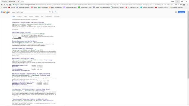Open the YouTube bookmark

point(12,7)
